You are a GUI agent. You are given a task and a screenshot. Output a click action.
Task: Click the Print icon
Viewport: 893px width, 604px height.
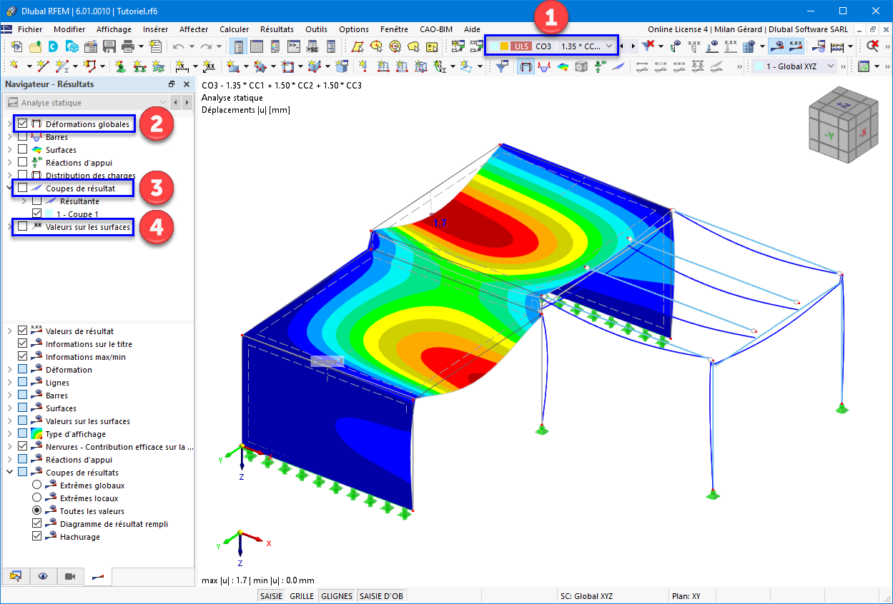click(x=128, y=46)
